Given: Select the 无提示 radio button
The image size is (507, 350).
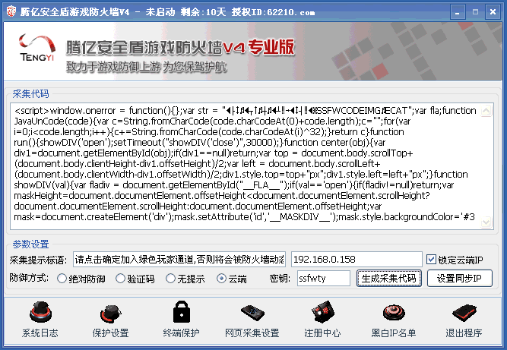Looking at the screenshot, I should coord(170,279).
